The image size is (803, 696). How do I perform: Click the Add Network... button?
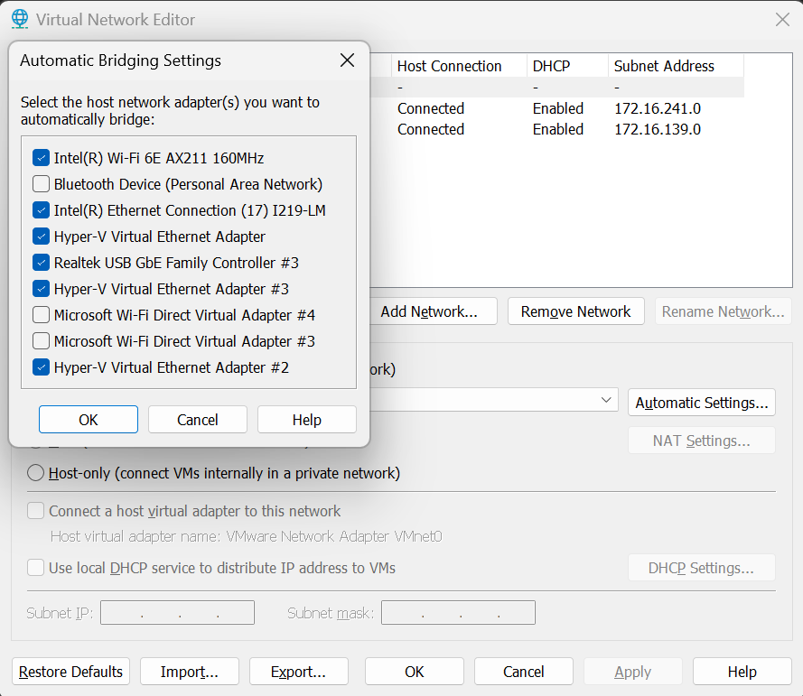tap(434, 311)
